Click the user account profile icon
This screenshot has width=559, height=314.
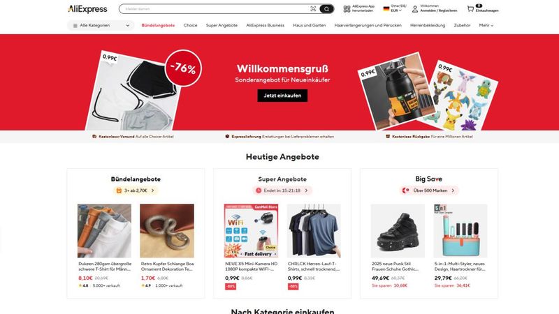(415, 9)
